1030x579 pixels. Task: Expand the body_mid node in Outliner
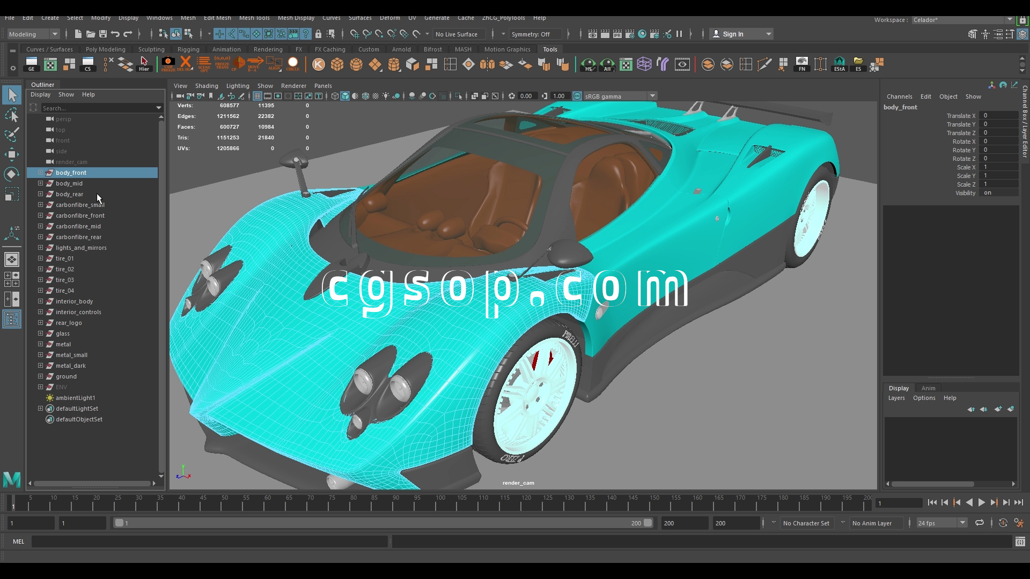click(40, 183)
